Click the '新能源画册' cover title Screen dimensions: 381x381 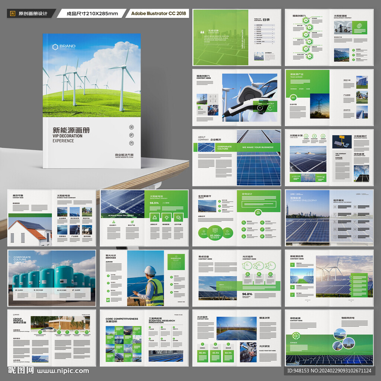pyautogui.click(x=71, y=130)
